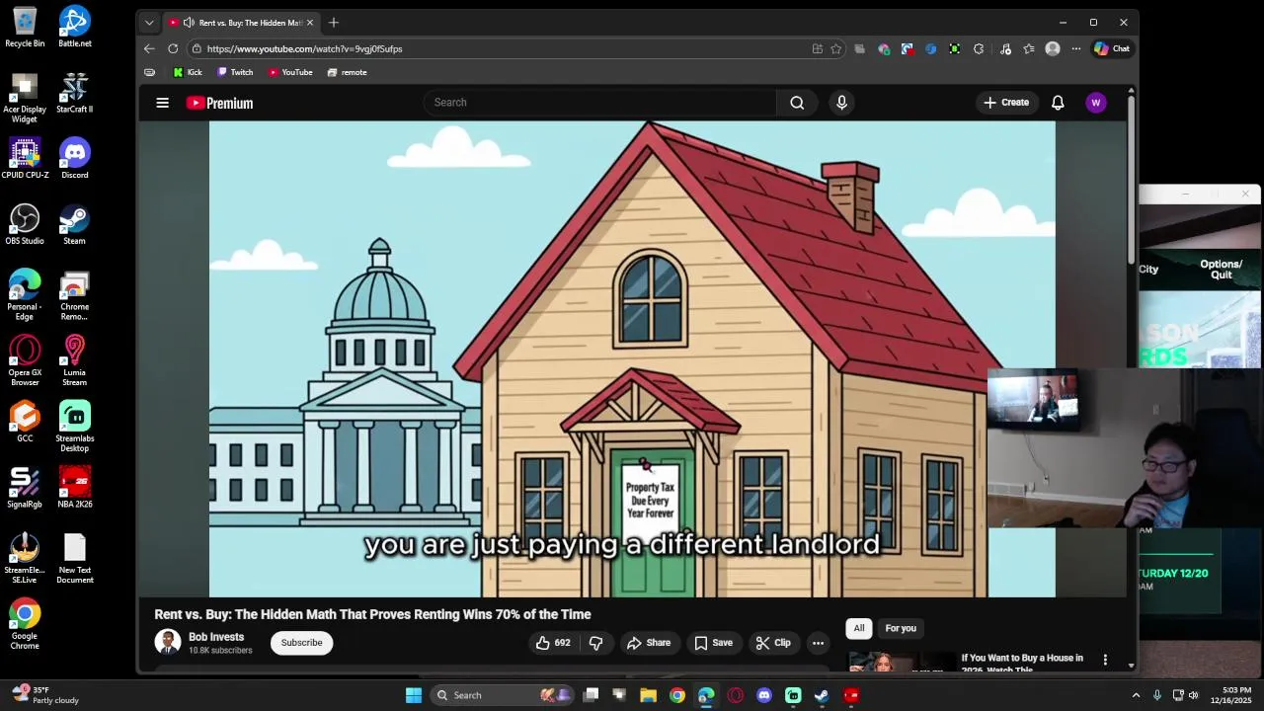The width and height of the screenshot is (1264, 711).
Task: Open Discord desktop shortcut
Action: [x=74, y=158]
